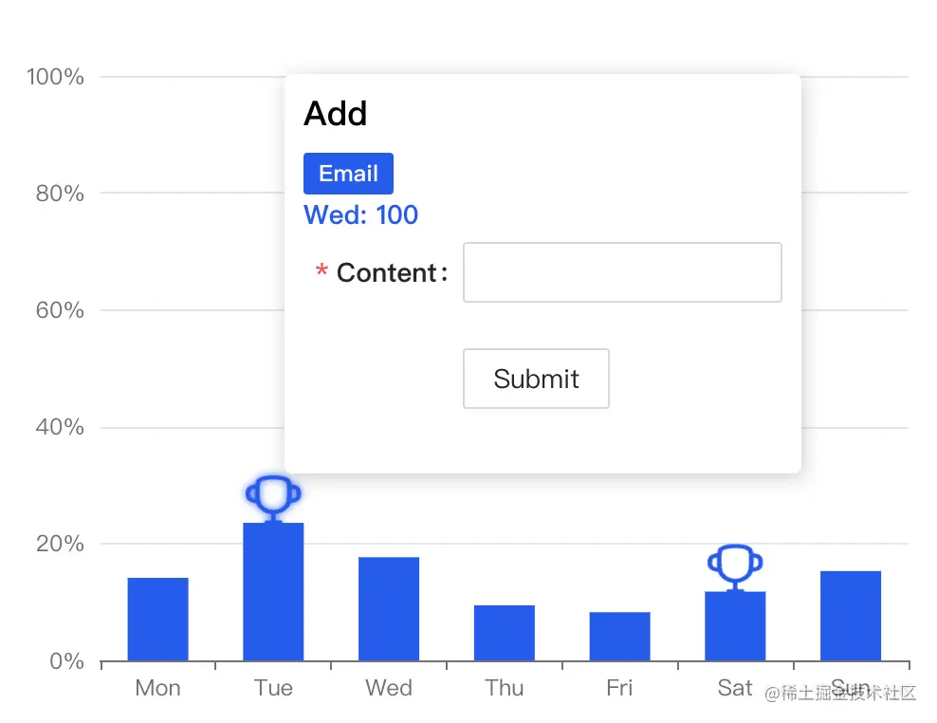
Task: Select the Tue bar in chart
Action: (273, 591)
